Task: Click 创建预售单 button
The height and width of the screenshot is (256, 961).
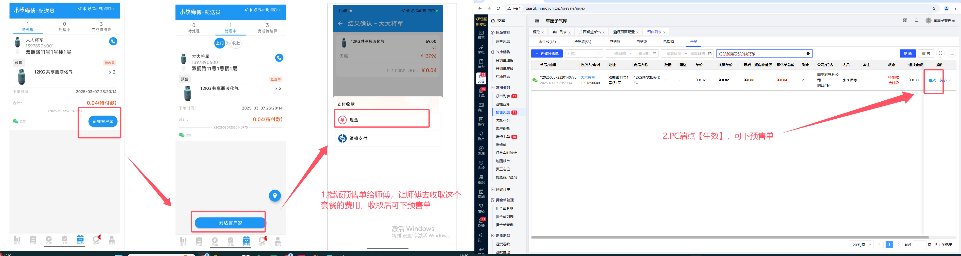Action: click(546, 54)
